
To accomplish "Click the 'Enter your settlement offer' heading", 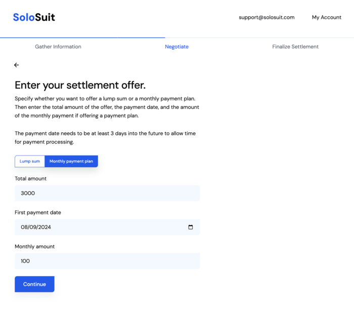I will point(80,85).
